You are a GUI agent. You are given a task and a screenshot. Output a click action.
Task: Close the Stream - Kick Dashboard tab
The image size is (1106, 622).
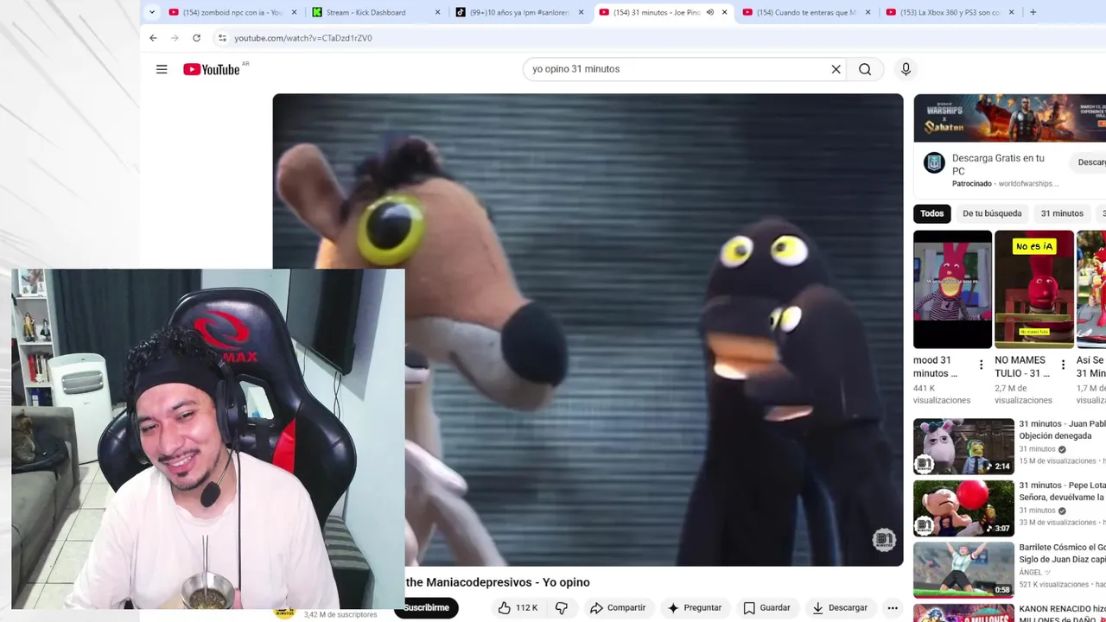click(437, 12)
